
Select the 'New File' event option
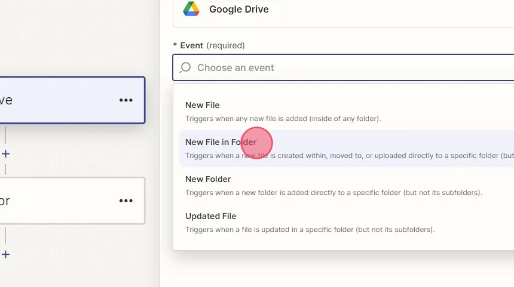(347, 112)
